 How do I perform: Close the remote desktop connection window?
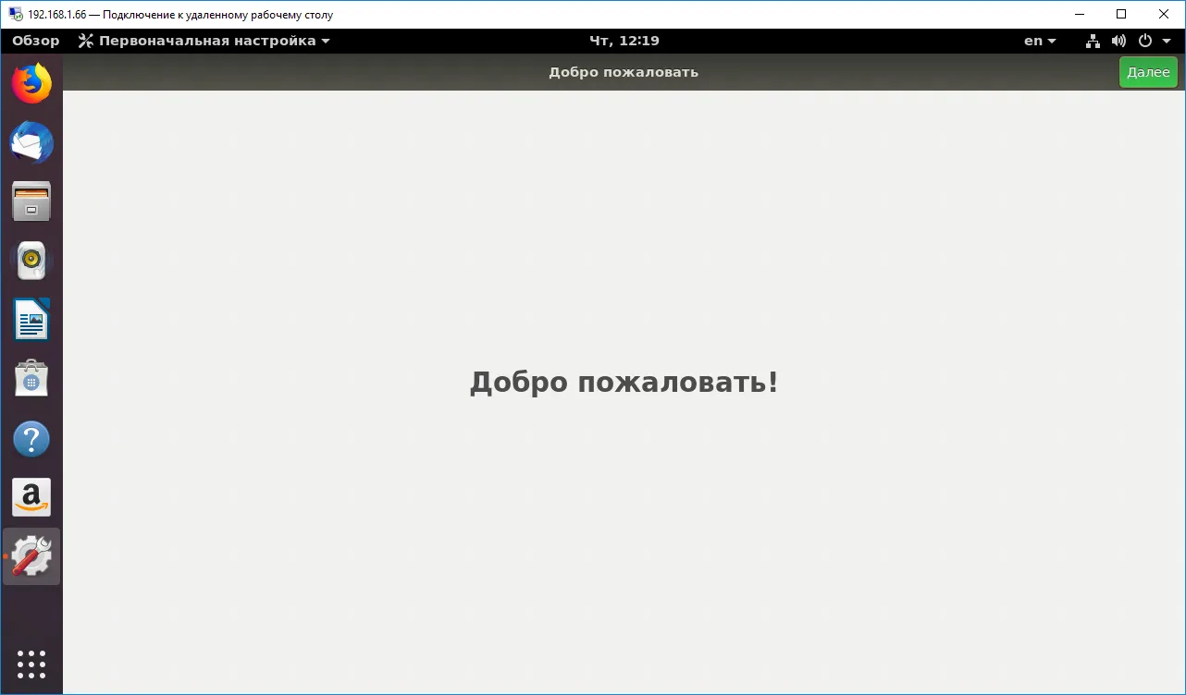(x=1164, y=14)
